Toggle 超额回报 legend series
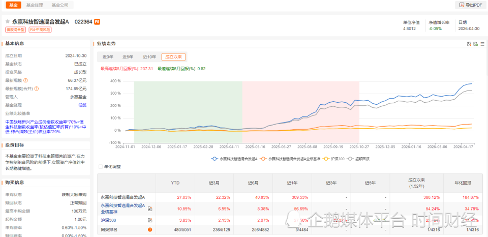The width and height of the screenshot is (488, 237). point(351,159)
